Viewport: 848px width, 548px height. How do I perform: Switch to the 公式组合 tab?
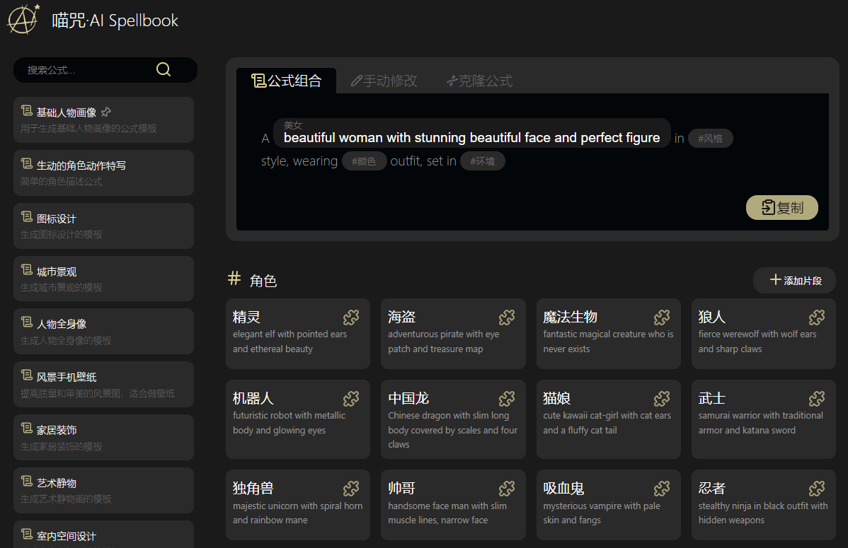pos(286,81)
